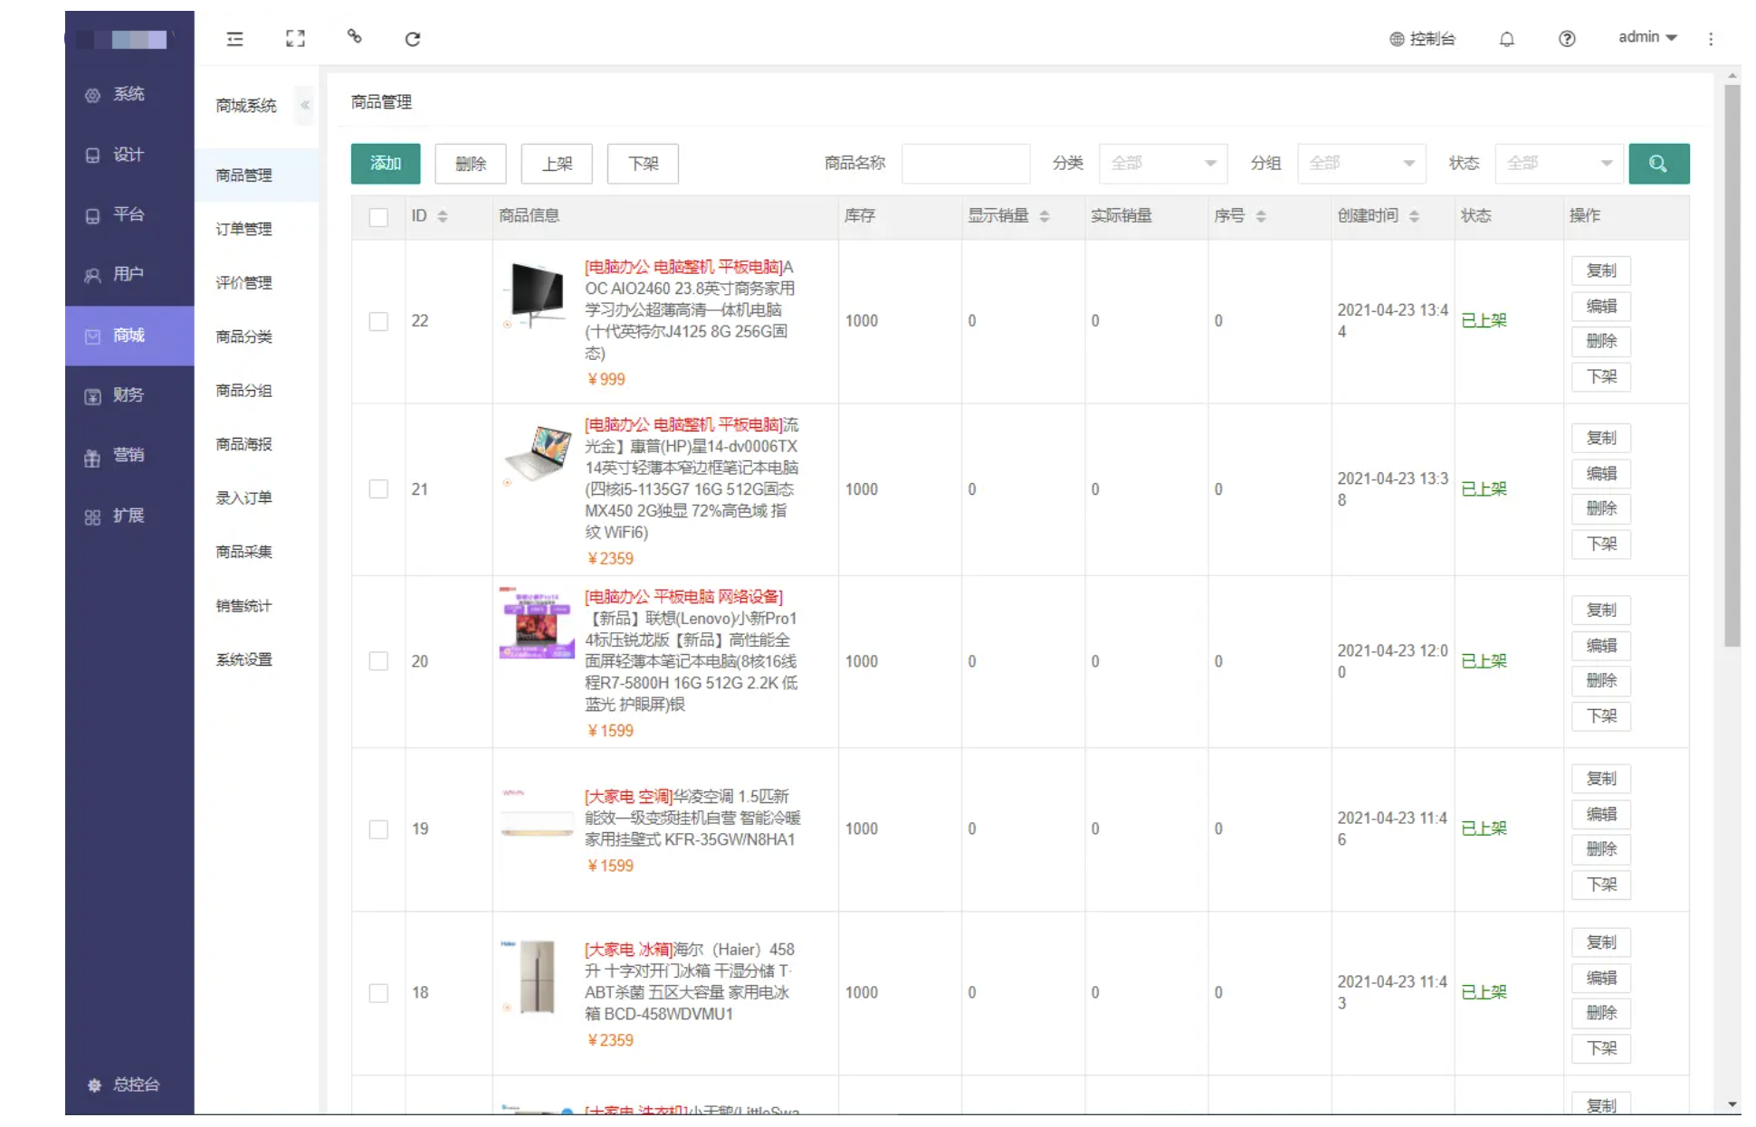Open 商品分类 submenu item

(256, 336)
